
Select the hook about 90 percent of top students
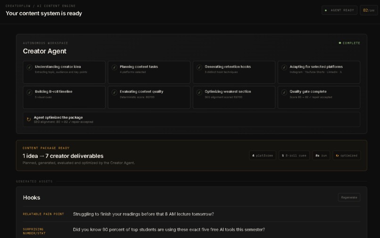click(169, 230)
